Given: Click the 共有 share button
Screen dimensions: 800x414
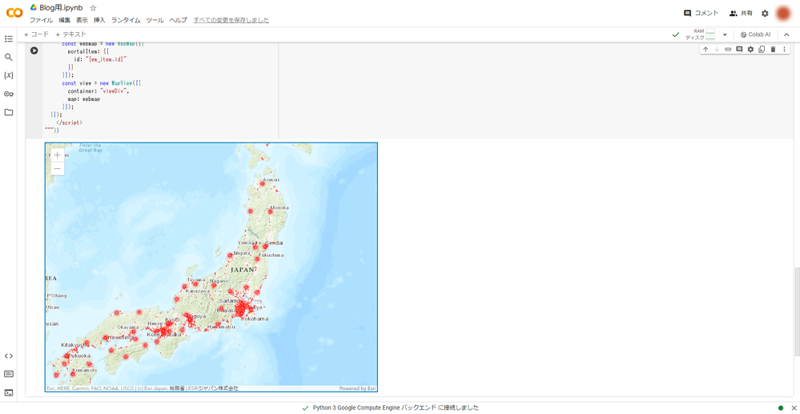Looking at the screenshot, I should (x=741, y=14).
